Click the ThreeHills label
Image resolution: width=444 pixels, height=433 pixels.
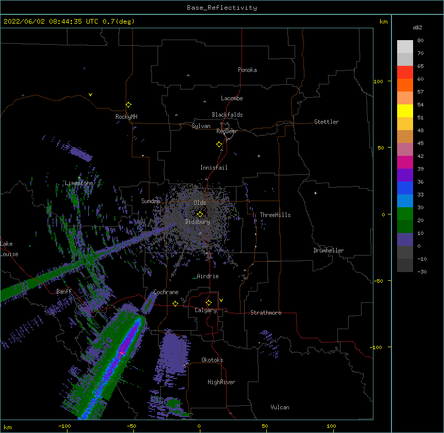(275, 215)
